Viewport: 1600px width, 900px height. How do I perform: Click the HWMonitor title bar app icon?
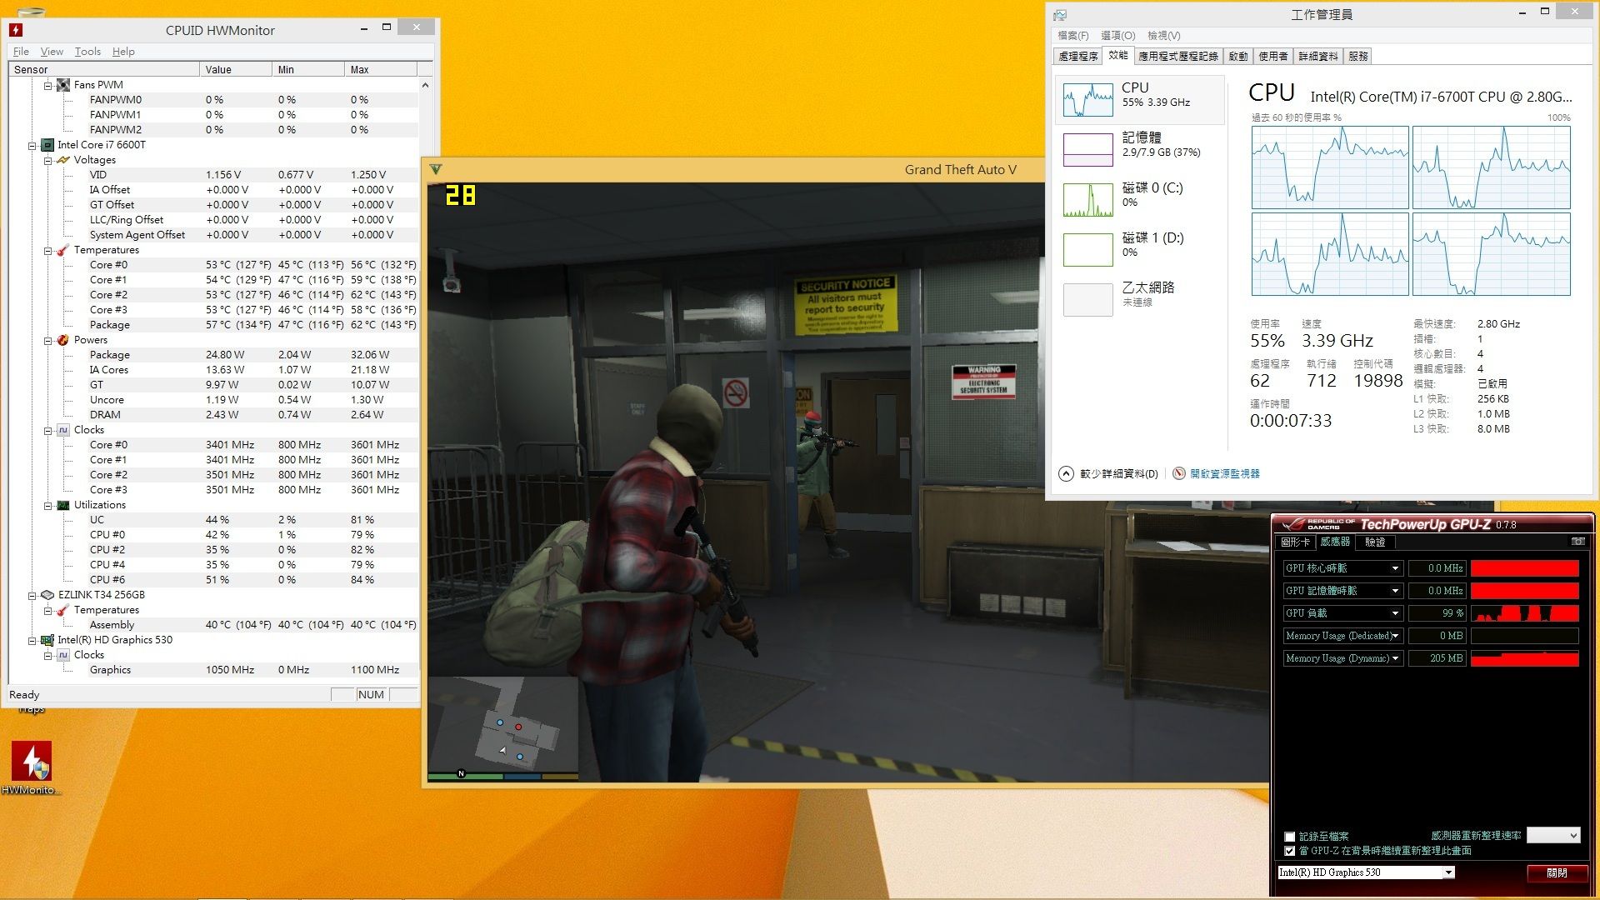(x=16, y=30)
